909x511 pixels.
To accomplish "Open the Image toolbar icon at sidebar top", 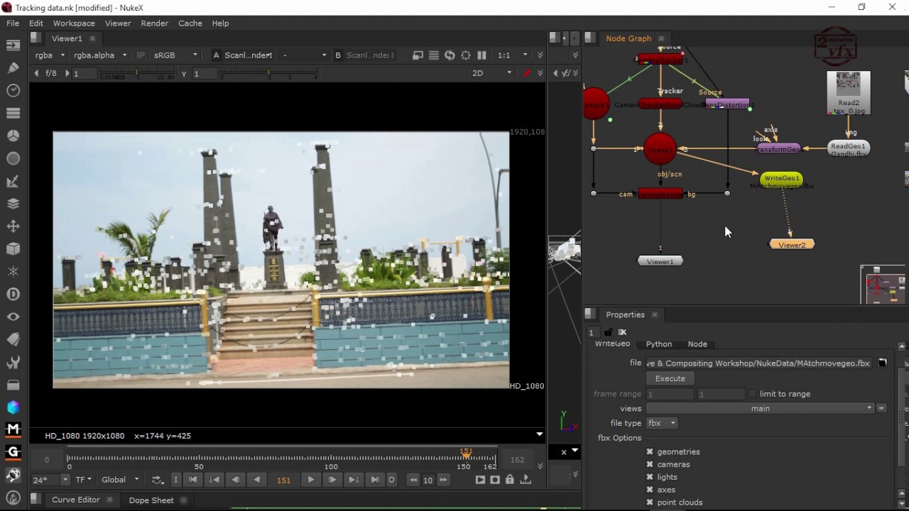I will pyautogui.click(x=13, y=45).
